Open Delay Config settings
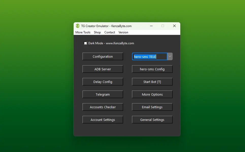This screenshot has width=245, height=152. point(103,82)
